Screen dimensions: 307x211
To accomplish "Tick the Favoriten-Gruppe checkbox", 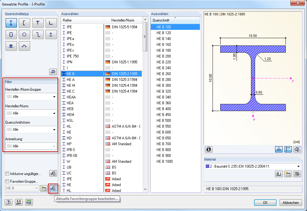I will click(x=7, y=181).
